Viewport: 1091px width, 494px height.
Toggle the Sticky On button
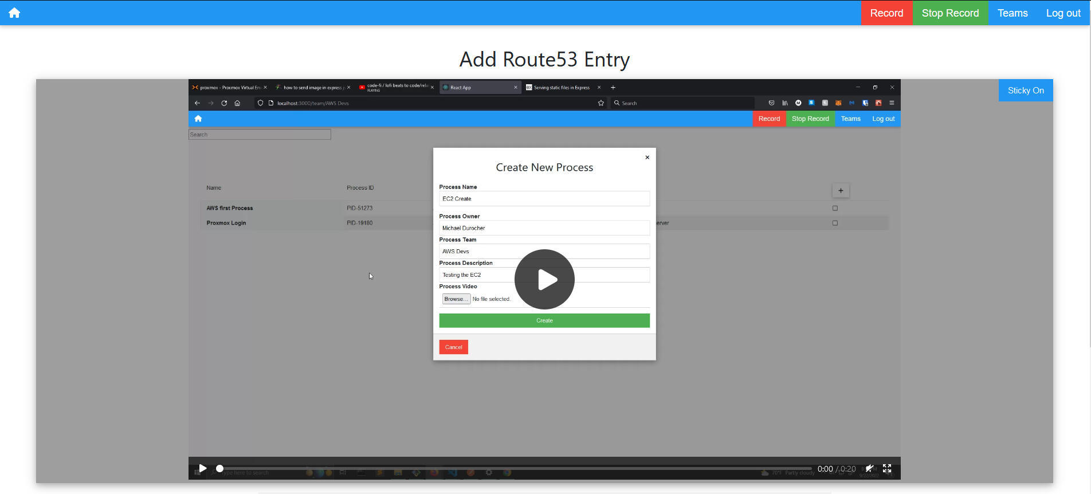coord(1025,91)
